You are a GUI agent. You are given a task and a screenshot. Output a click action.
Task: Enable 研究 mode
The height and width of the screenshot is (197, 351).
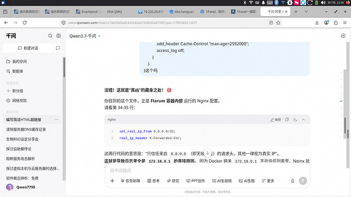coord(173,181)
